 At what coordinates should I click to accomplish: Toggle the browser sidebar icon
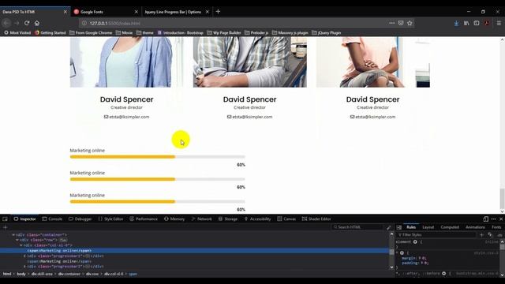pos(477,23)
